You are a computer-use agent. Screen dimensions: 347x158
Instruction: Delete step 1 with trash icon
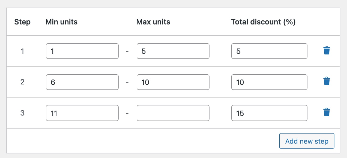click(x=327, y=51)
